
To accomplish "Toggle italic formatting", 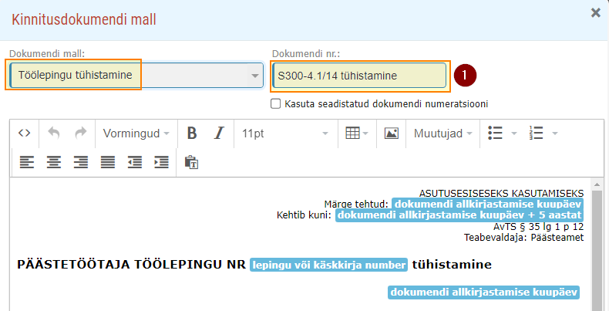I will point(219,134).
